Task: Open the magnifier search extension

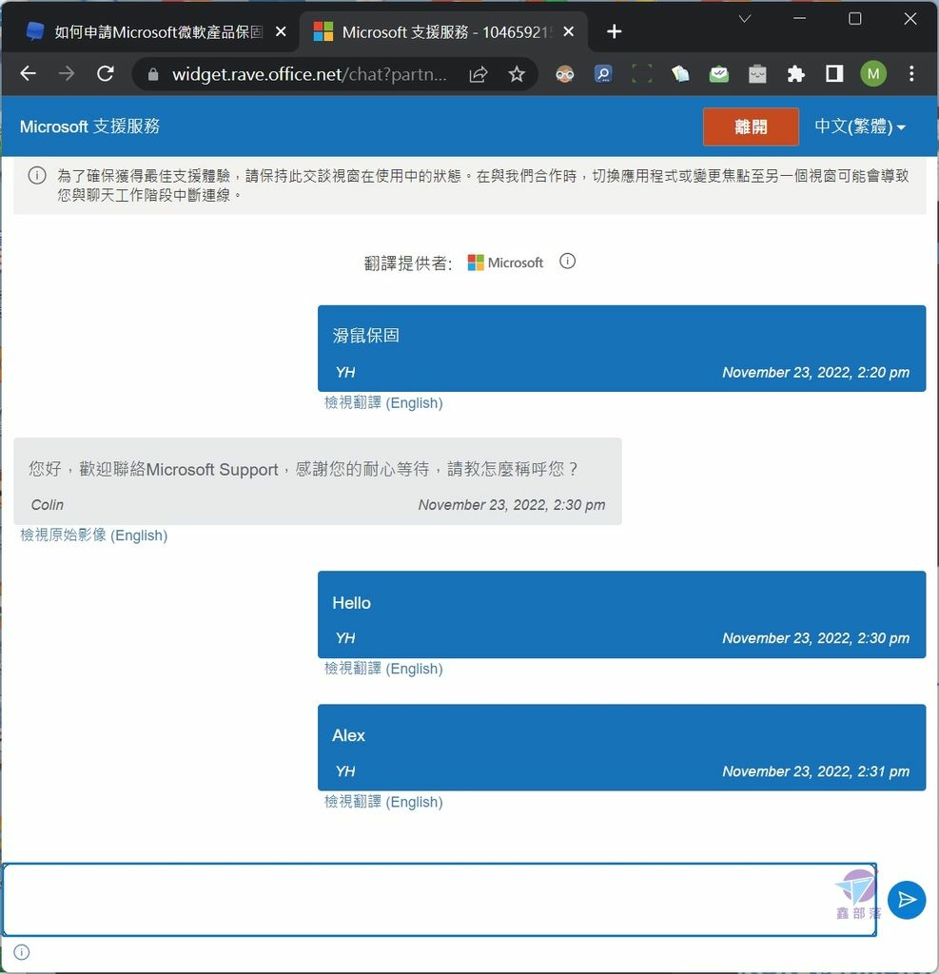Action: click(603, 74)
